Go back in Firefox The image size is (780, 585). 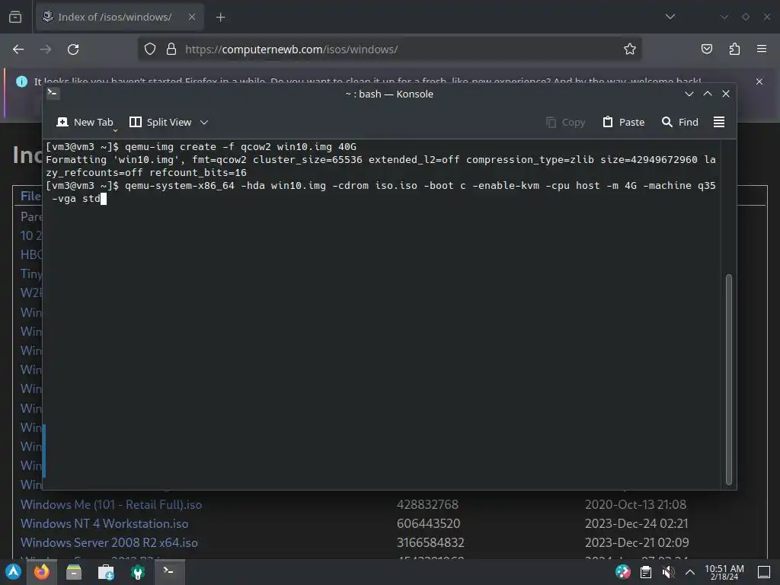[x=18, y=50]
